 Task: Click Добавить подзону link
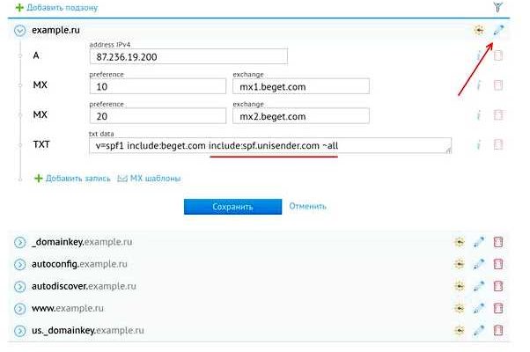click(x=62, y=7)
